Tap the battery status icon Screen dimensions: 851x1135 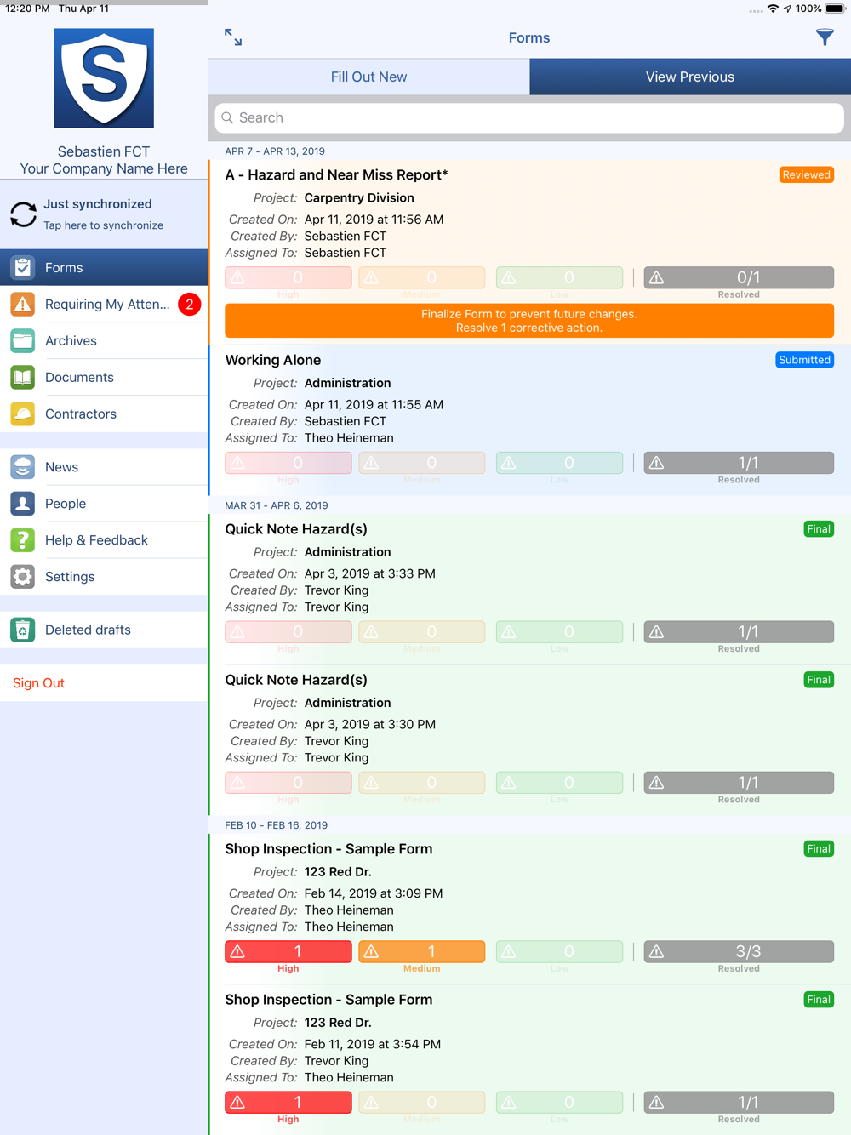[836, 9]
